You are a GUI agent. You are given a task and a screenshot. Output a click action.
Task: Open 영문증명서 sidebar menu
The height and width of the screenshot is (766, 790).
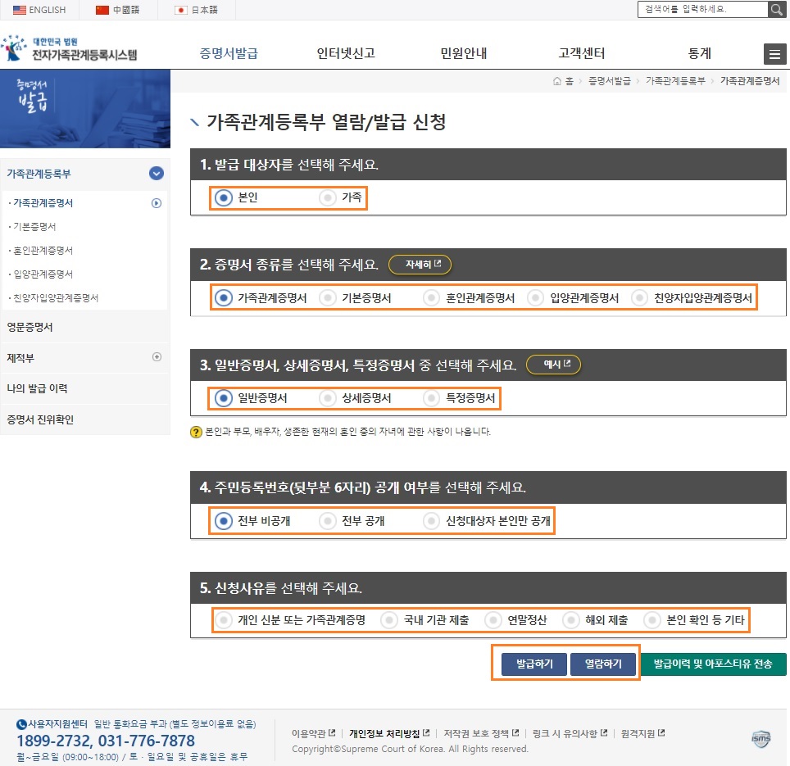pos(30,328)
